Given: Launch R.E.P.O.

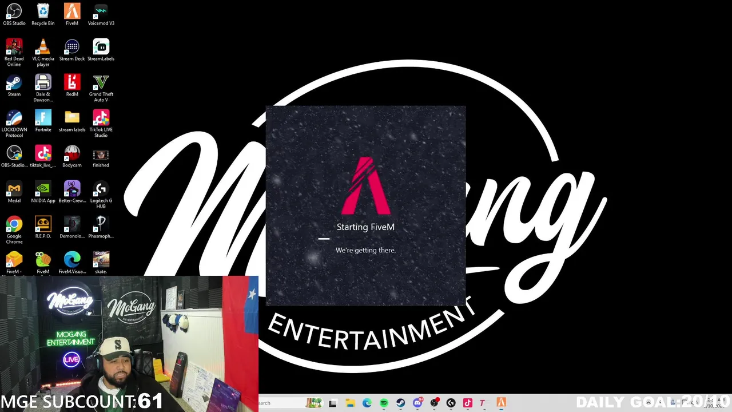Looking at the screenshot, I should pos(43,228).
